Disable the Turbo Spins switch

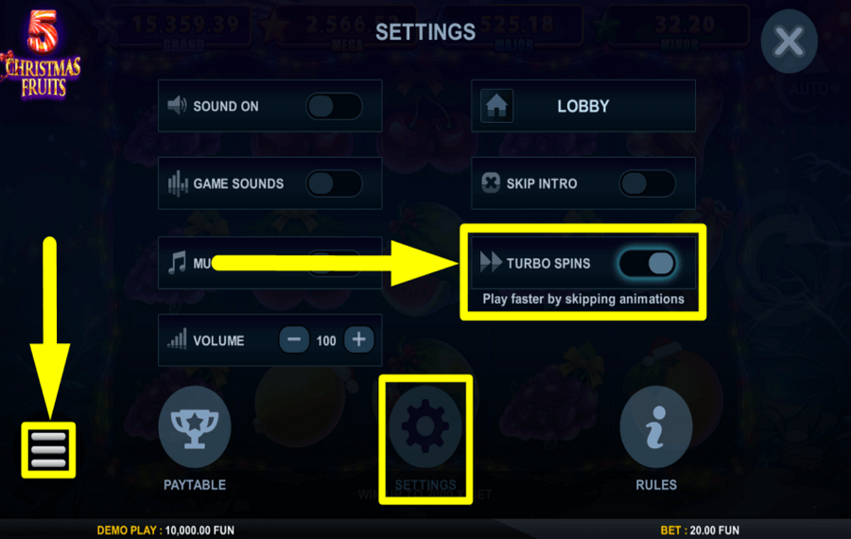pos(648,263)
